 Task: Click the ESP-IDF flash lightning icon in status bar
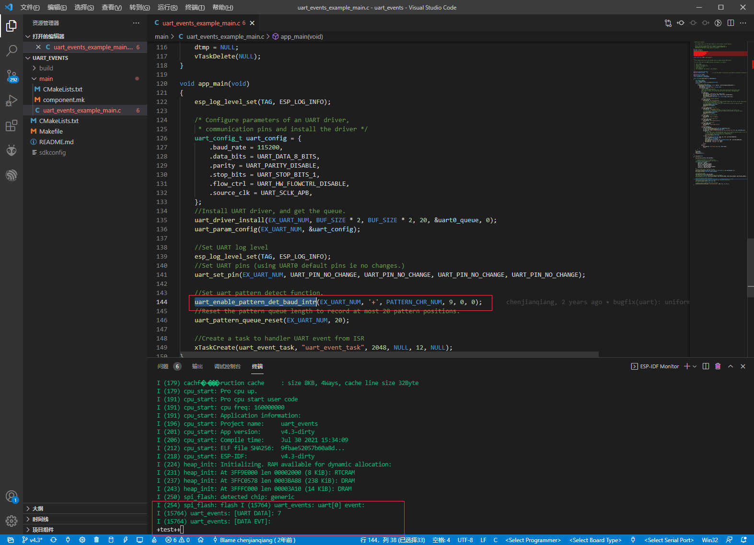(126, 540)
